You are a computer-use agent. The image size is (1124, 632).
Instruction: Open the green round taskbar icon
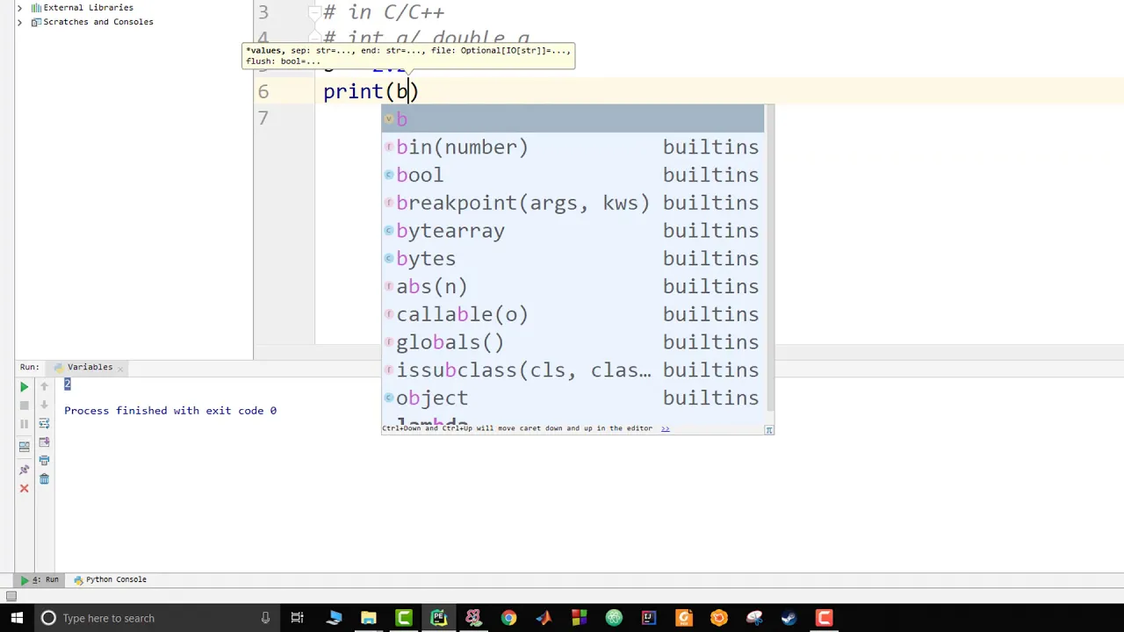(614, 618)
